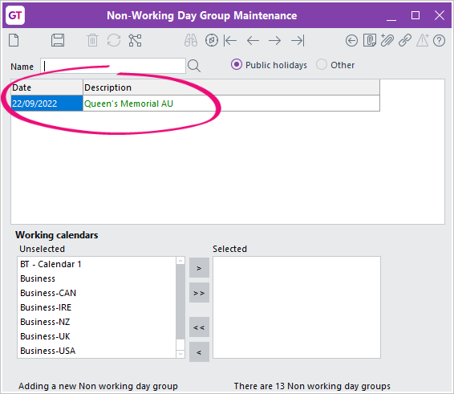Select Business-UK in the Unselected list
454x394 pixels.
[x=45, y=336]
